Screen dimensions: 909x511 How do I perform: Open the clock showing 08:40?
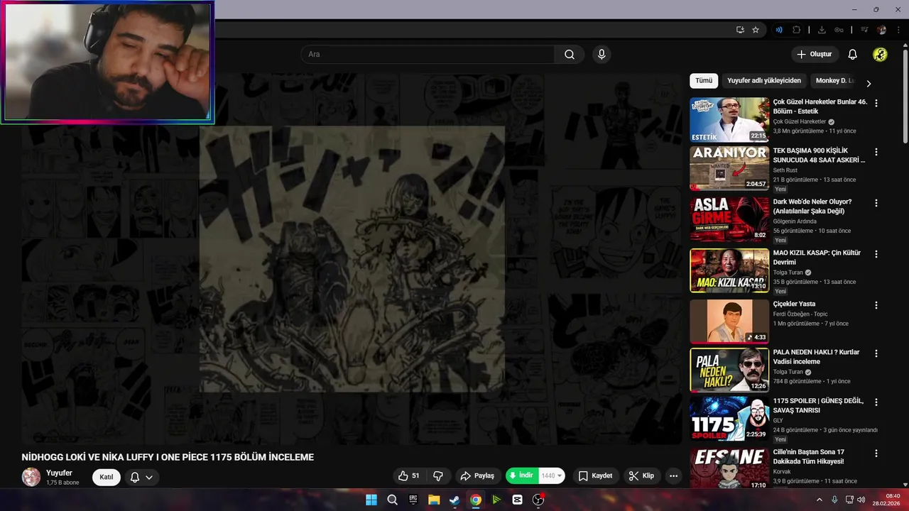(x=888, y=500)
